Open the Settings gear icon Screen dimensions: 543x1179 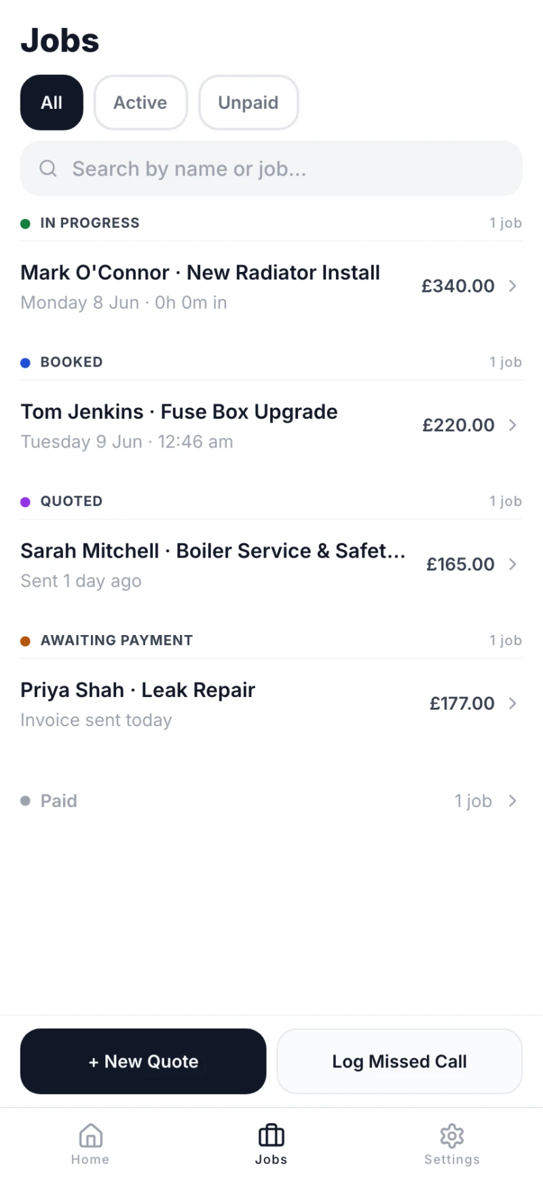pyautogui.click(x=452, y=1135)
